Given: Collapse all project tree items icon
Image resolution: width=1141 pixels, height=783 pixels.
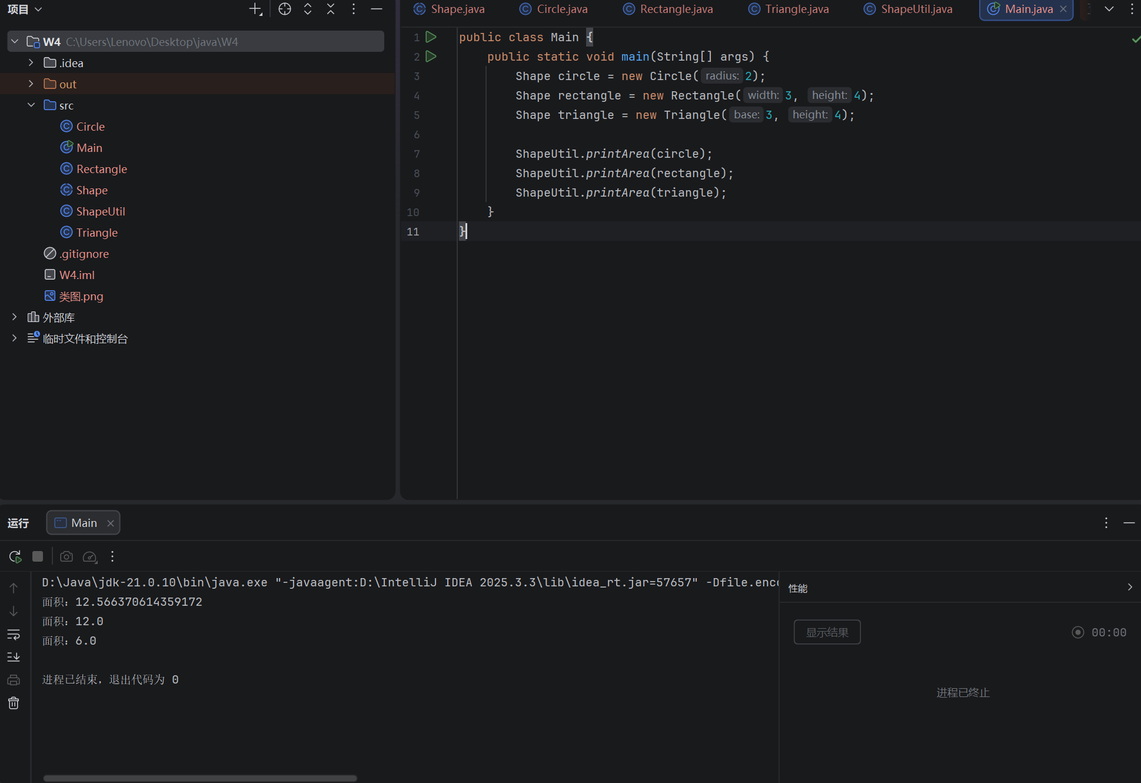Looking at the screenshot, I should pyautogui.click(x=331, y=9).
